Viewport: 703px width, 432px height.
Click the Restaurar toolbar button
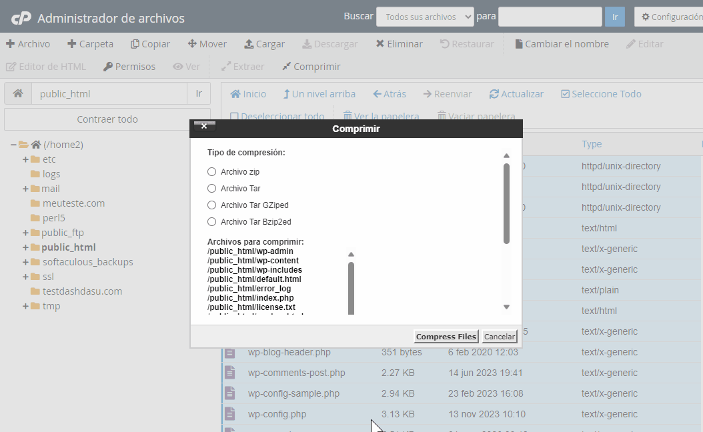coord(467,44)
